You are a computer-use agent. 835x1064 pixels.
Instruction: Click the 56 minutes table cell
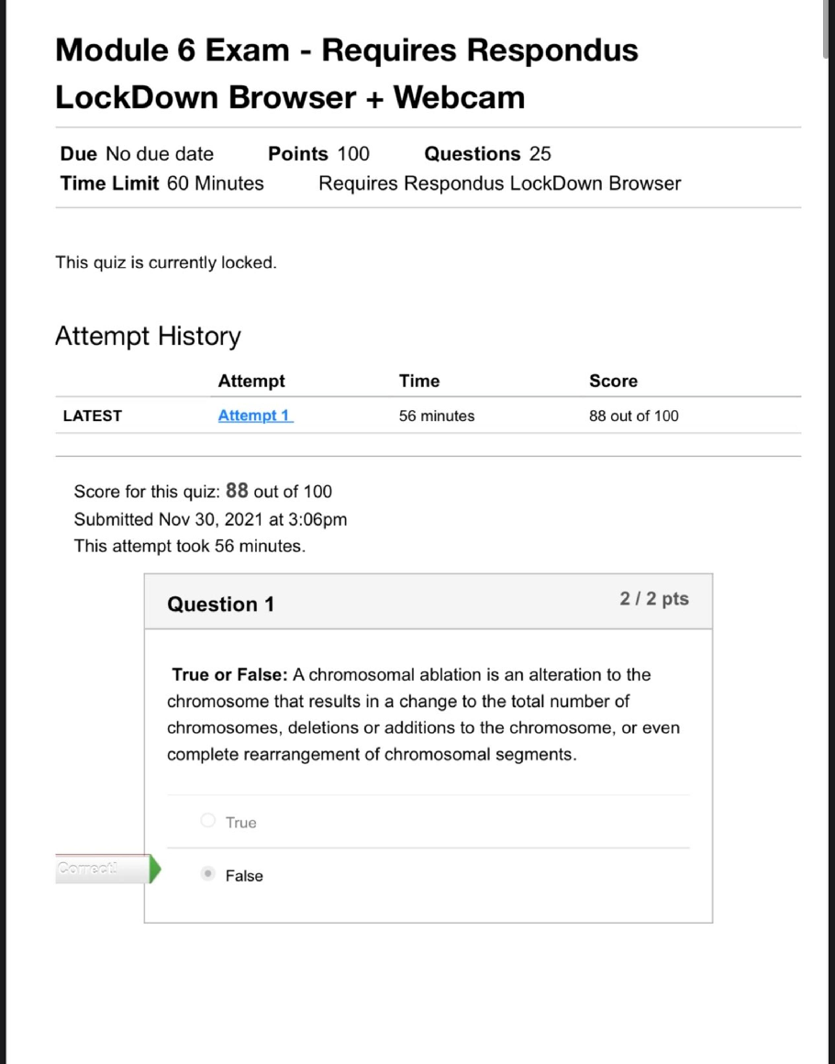click(x=437, y=416)
